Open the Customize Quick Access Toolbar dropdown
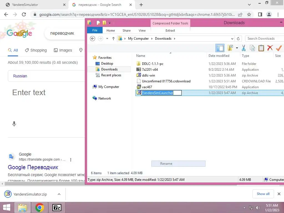Viewport: 284px width, 213px height. tap(110, 23)
